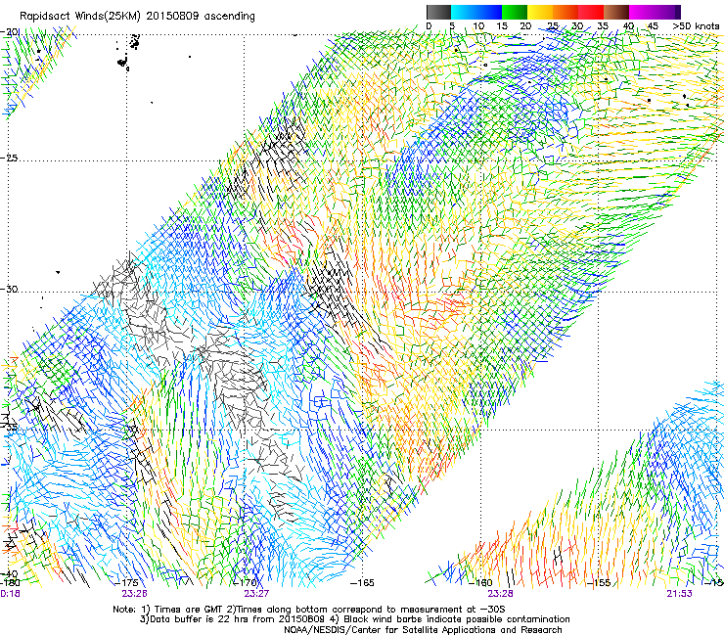Click the '-175' longitude label at the bottom

pyautogui.click(x=128, y=583)
